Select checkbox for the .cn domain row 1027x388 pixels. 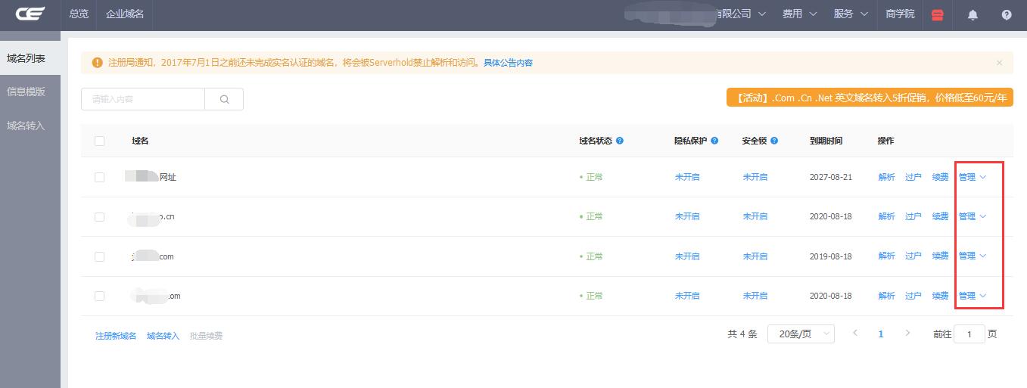[x=99, y=216]
